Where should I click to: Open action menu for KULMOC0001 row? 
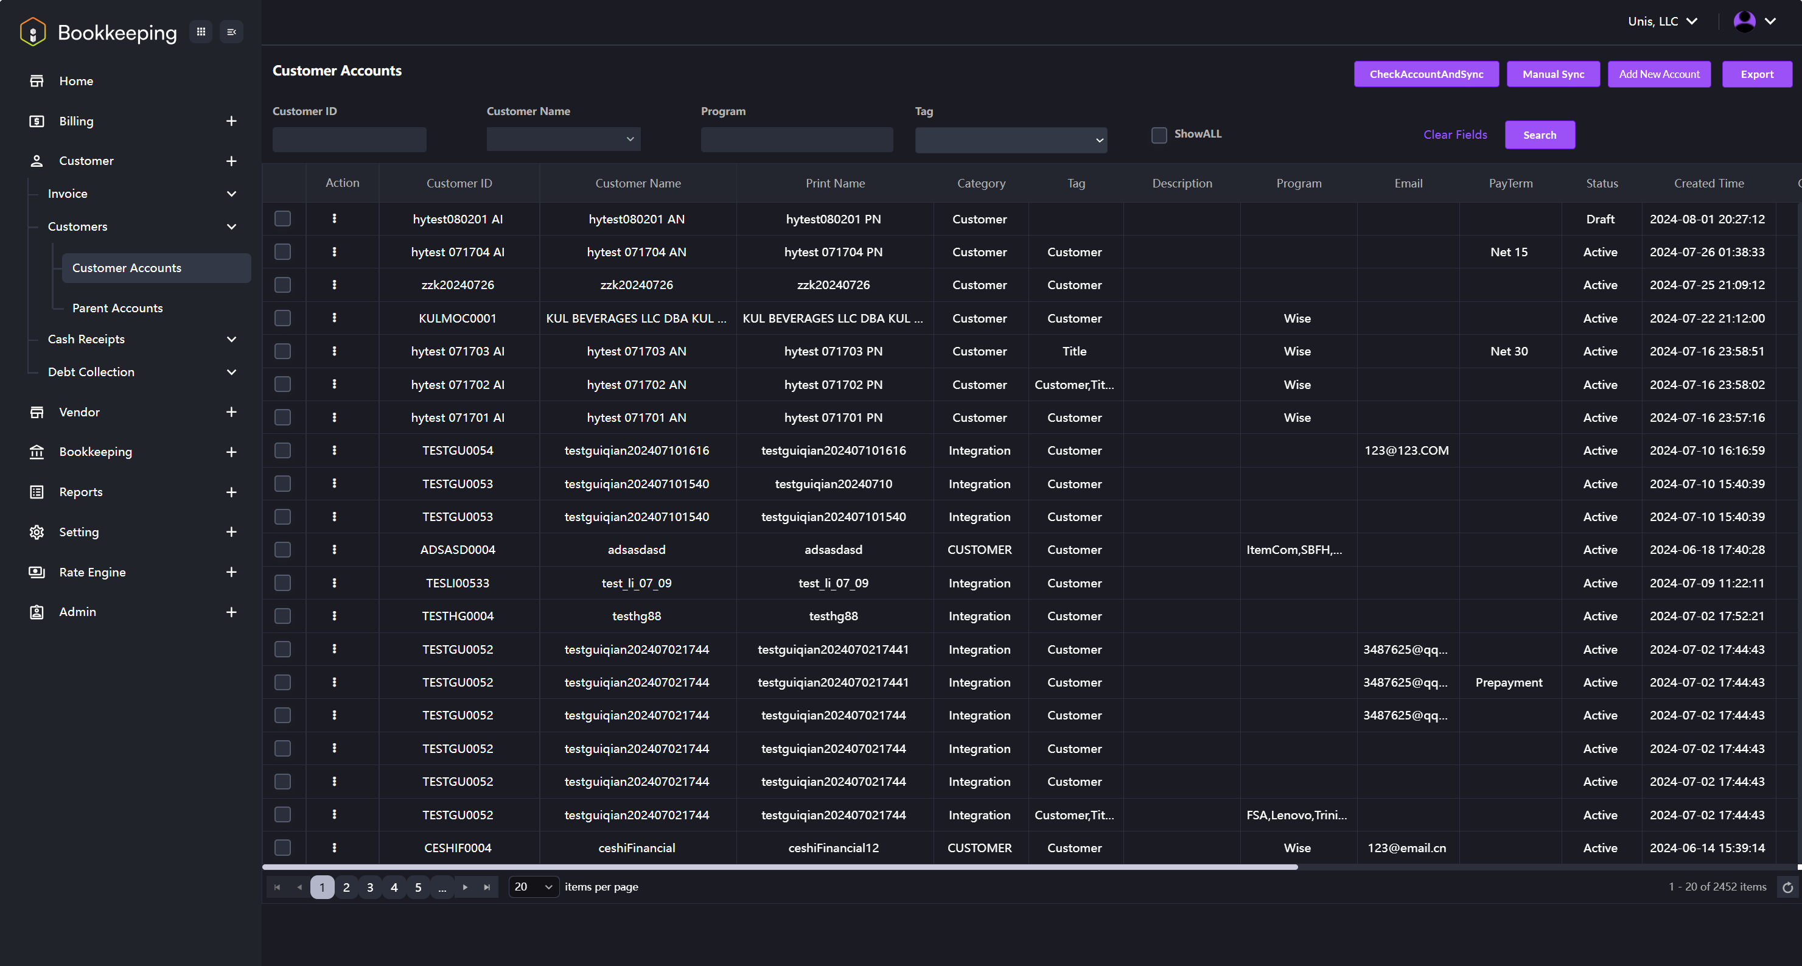(x=334, y=318)
